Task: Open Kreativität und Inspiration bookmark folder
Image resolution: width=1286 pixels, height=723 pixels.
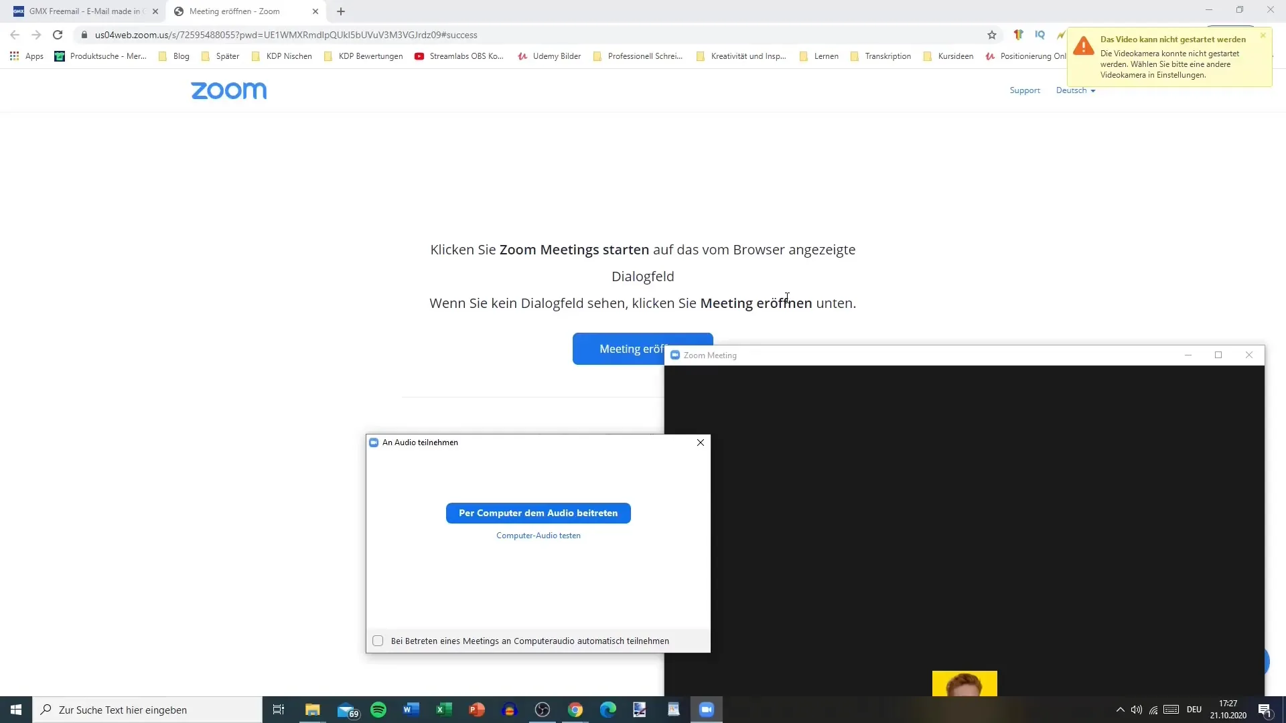Action: [742, 56]
